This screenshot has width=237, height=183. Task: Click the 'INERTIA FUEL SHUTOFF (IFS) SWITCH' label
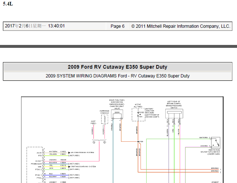(x=210, y=151)
